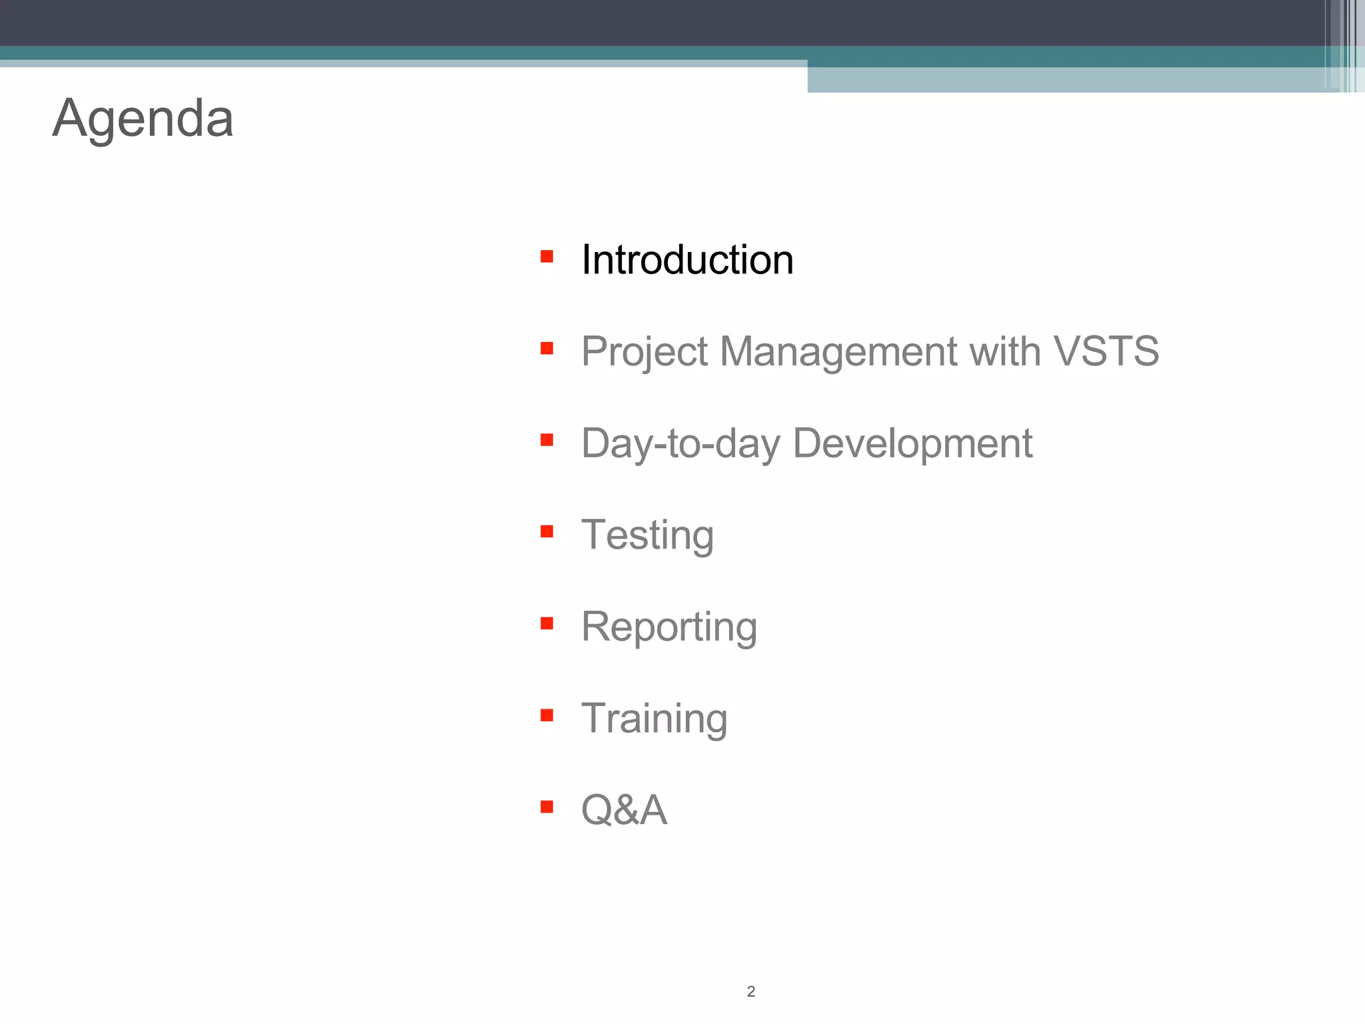Click the red bullet beside Testing

(547, 531)
